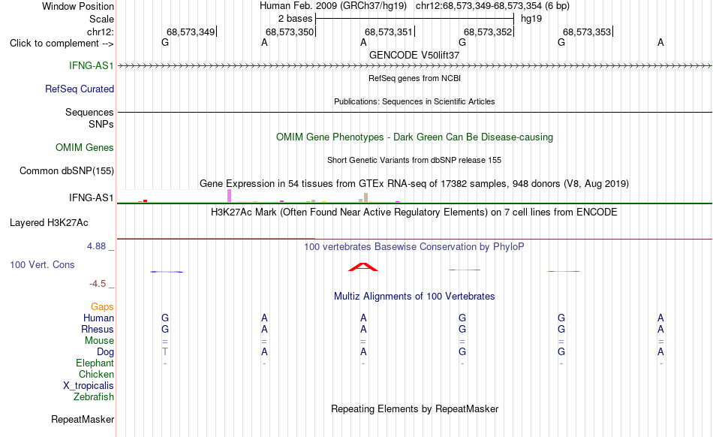This screenshot has height=437, width=713.
Task: Click the black line in Sequences track
Action: click(x=414, y=112)
